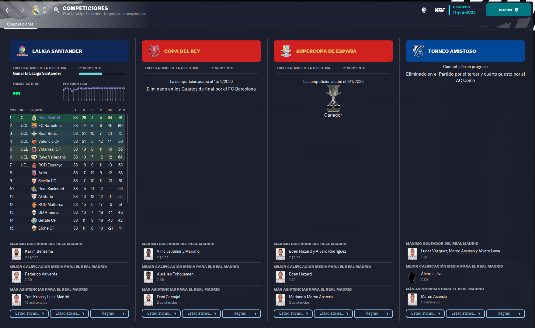Image resolution: width=535 pixels, height=328 pixels.
Task: Open the Real Madrid club crest menu
Action: 36,10
